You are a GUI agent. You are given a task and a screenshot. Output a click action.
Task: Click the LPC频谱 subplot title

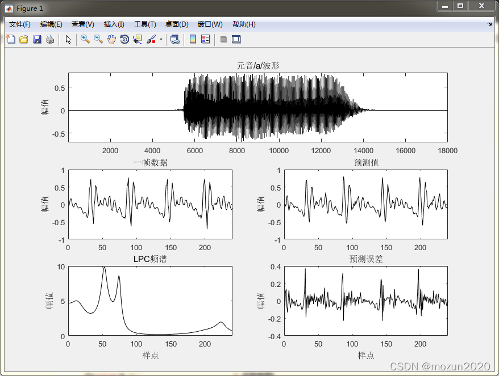[x=150, y=259]
